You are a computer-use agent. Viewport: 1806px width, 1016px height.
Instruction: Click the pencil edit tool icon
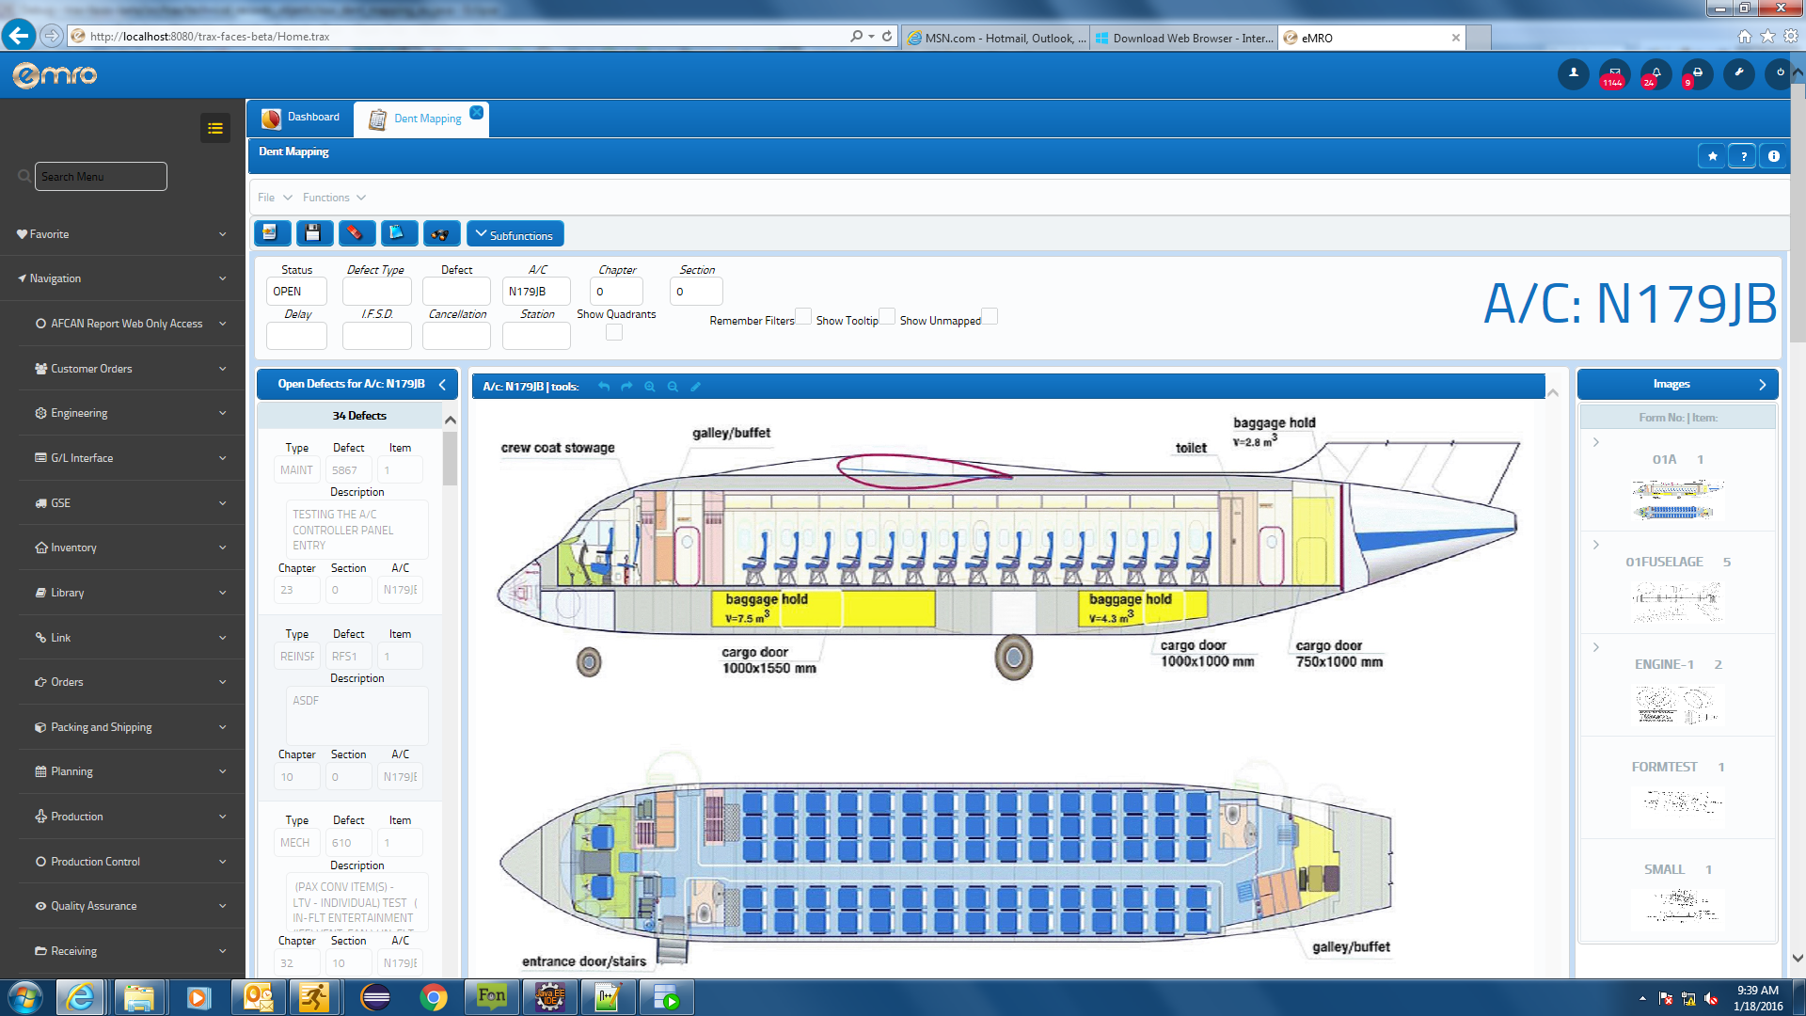coord(696,387)
